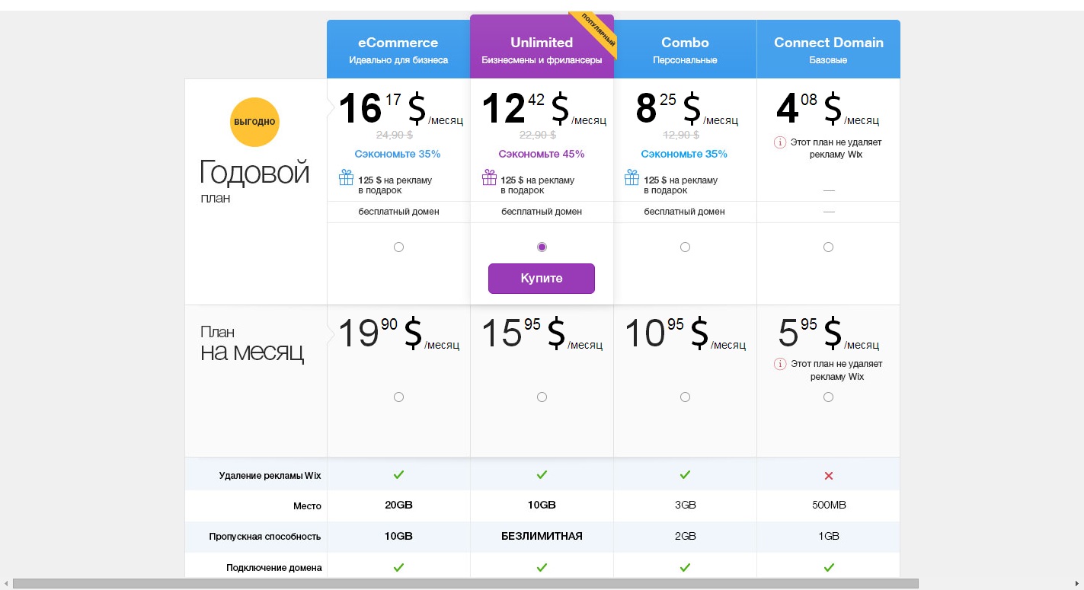Click бесплатный домен under Unlimited
Screen dimensions: 1084x590
click(542, 212)
